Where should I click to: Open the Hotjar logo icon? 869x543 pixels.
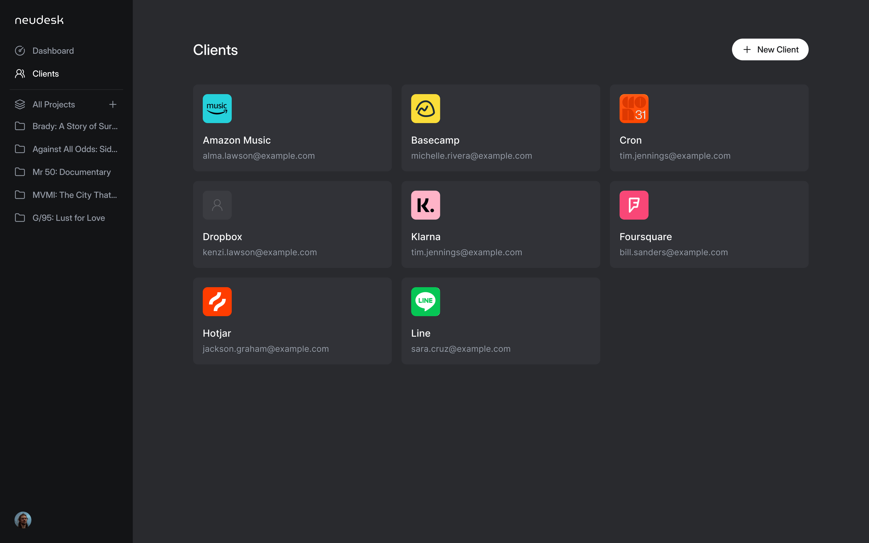(x=217, y=302)
